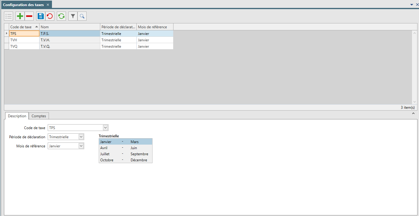Switch to the Comptes tab
419x216 pixels.
pyautogui.click(x=39, y=116)
